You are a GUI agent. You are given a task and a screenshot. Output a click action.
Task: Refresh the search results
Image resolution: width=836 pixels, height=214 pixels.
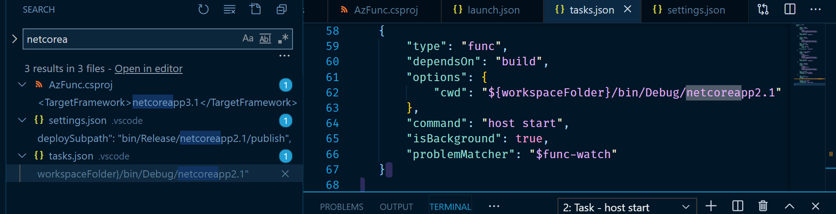(x=203, y=9)
